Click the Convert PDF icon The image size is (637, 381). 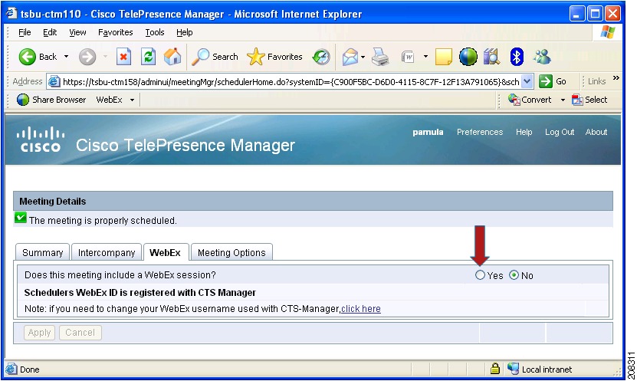pos(514,100)
